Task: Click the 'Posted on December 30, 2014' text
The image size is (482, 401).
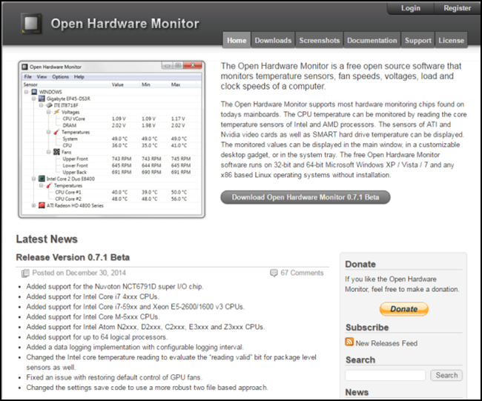Action: pos(79,273)
